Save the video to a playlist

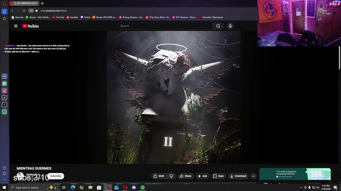(x=218, y=176)
